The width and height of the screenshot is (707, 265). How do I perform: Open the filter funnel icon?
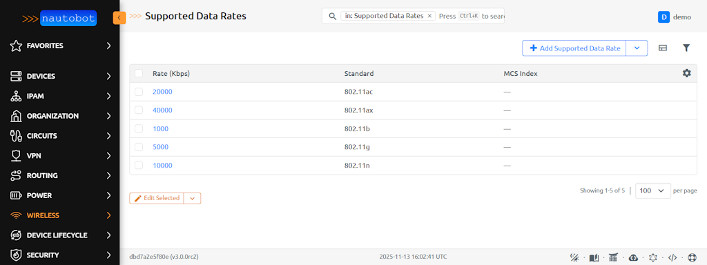point(686,48)
